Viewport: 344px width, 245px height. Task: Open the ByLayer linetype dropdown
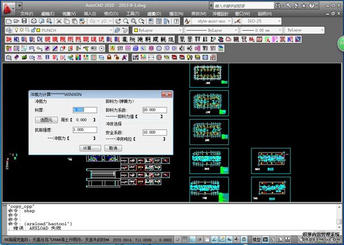pyautogui.click(x=236, y=30)
